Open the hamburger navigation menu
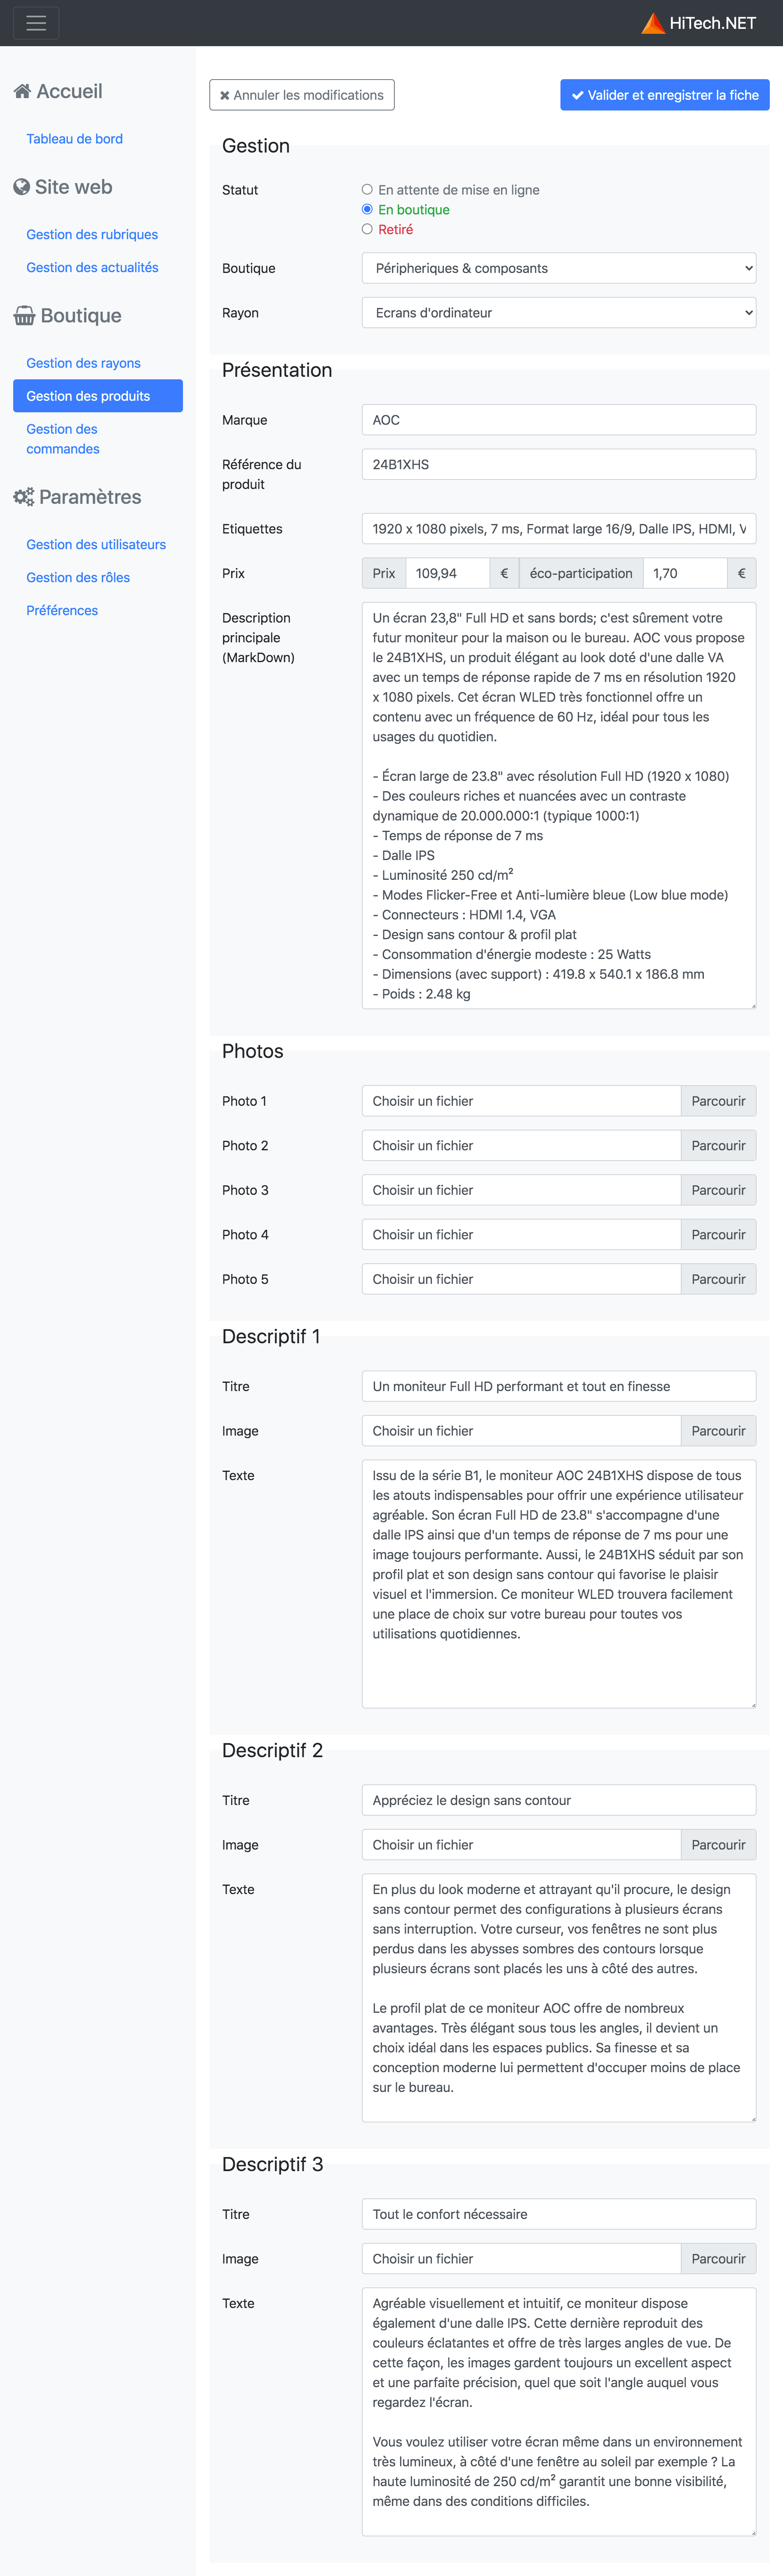783x2576 pixels. pos(36,23)
